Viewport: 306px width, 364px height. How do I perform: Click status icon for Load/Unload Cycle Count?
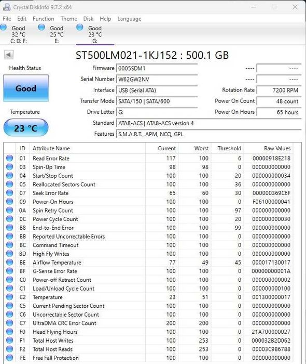coord(9,288)
